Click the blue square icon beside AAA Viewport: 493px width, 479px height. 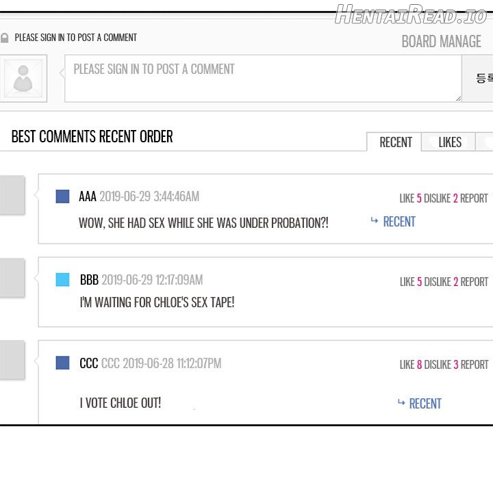tap(62, 196)
